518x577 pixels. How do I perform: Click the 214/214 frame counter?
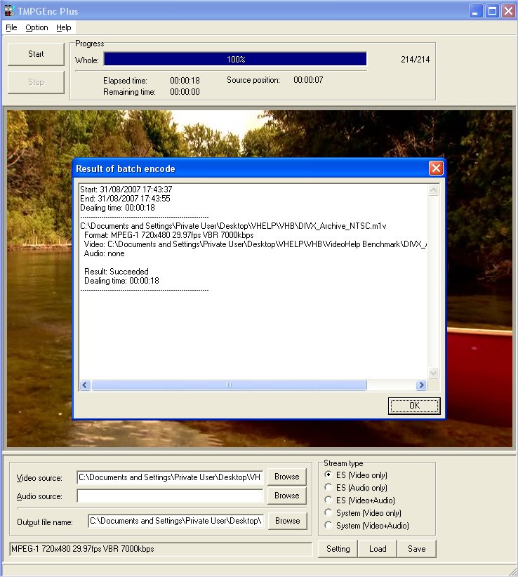pos(415,60)
